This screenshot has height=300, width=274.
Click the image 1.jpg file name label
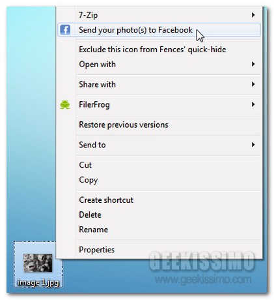38,282
